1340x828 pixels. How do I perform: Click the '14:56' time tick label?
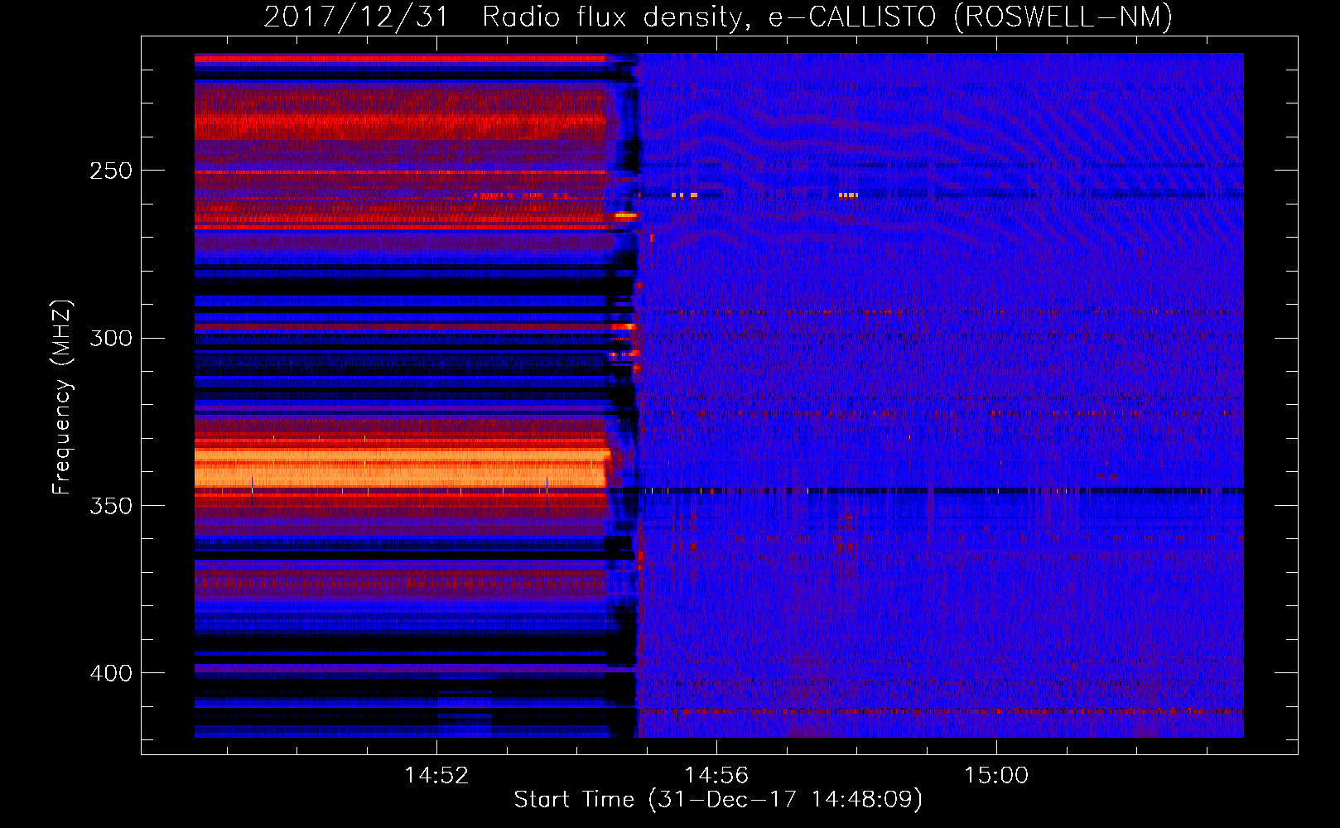point(716,775)
